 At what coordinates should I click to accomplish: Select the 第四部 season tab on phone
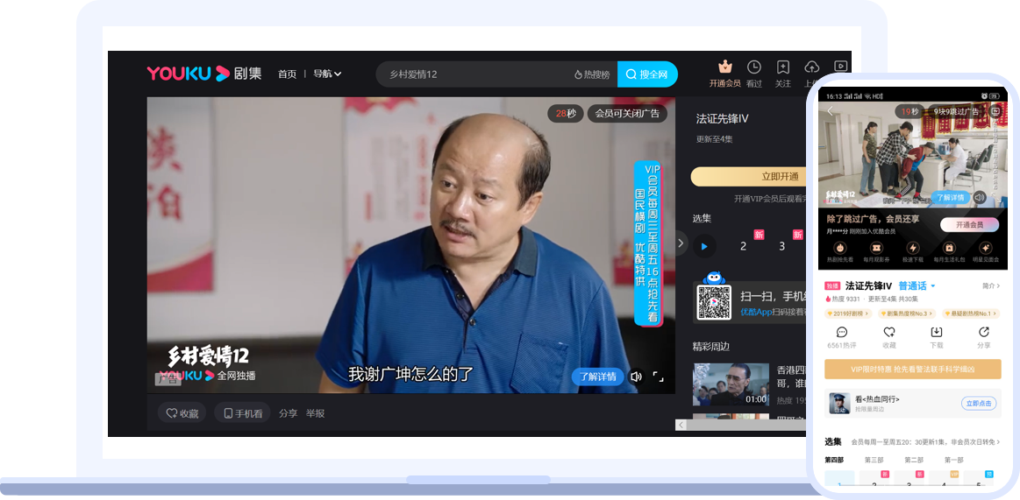pyautogui.click(x=834, y=461)
